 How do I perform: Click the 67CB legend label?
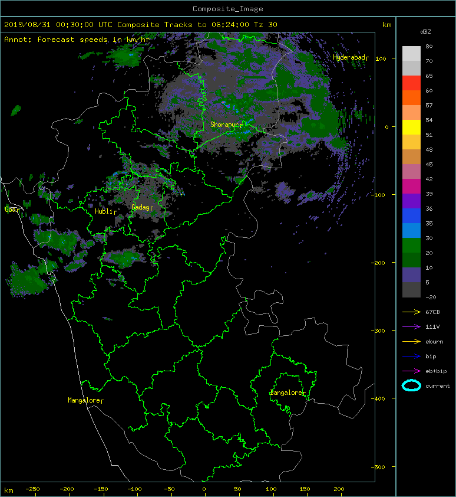[432, 312]
